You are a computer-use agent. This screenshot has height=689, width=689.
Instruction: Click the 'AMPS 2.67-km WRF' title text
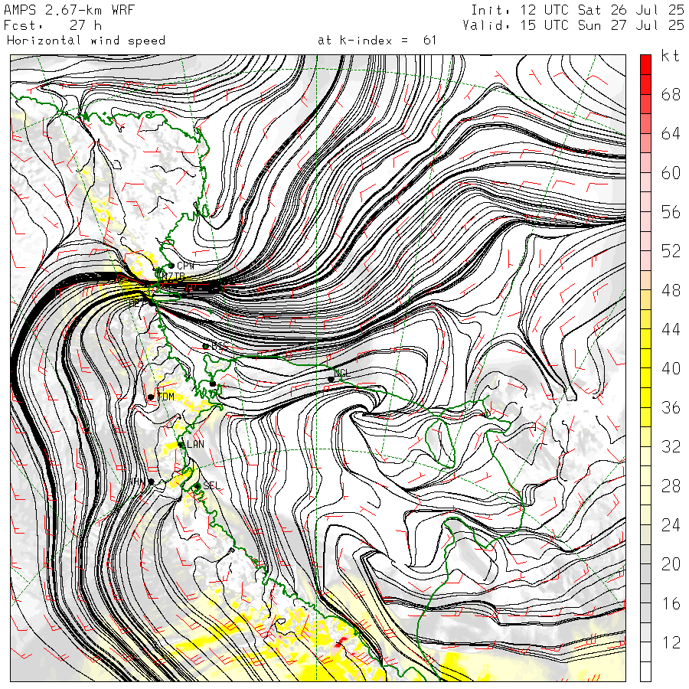pos(69,10)
